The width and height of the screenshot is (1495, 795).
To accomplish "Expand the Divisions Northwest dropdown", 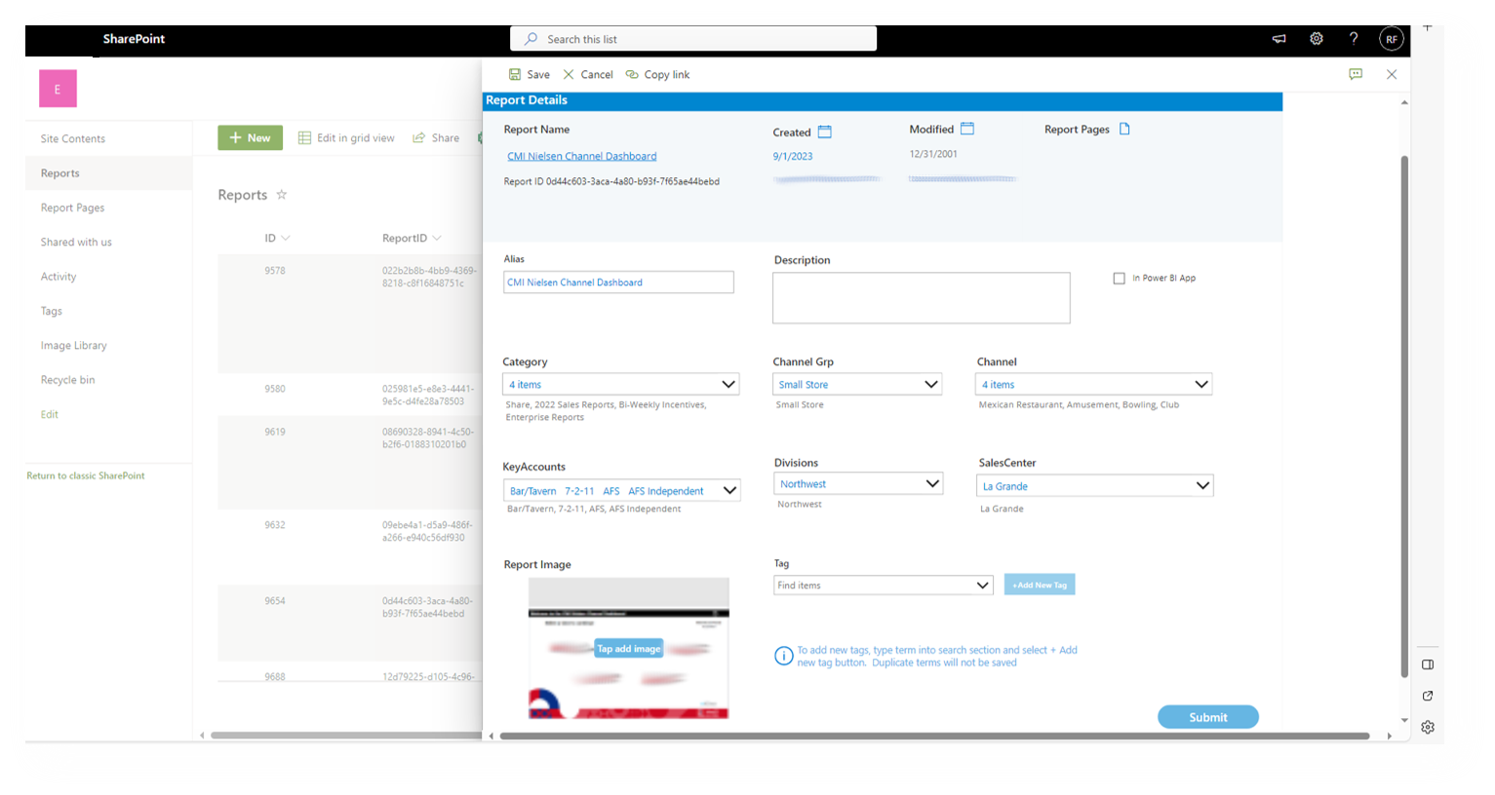I will pyautogui.click(x=932, y=483).
